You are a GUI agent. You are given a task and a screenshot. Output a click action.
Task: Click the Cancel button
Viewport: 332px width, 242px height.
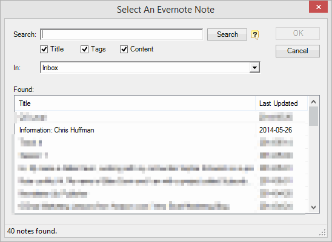click(x=297, y=51)
